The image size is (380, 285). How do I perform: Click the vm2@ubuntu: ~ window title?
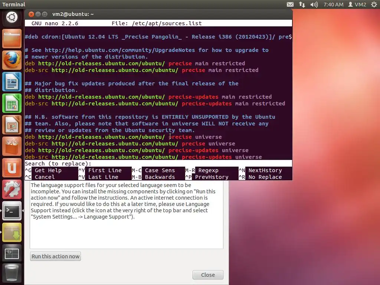73,14
